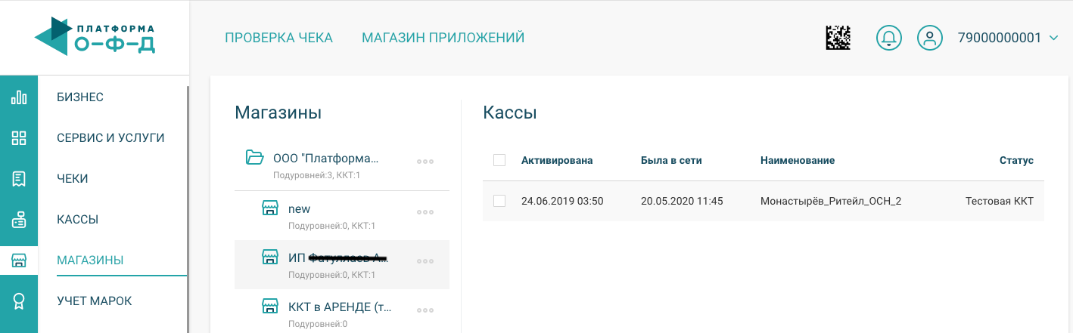The image size is (1073, 333).
Task: Open МАГАЗИН ПРИЛОЖЕНИЙ link
Action: point(443,38)
